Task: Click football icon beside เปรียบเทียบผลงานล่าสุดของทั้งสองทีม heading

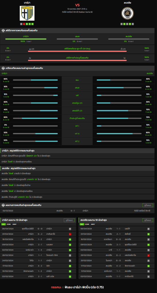Action: 3,68
